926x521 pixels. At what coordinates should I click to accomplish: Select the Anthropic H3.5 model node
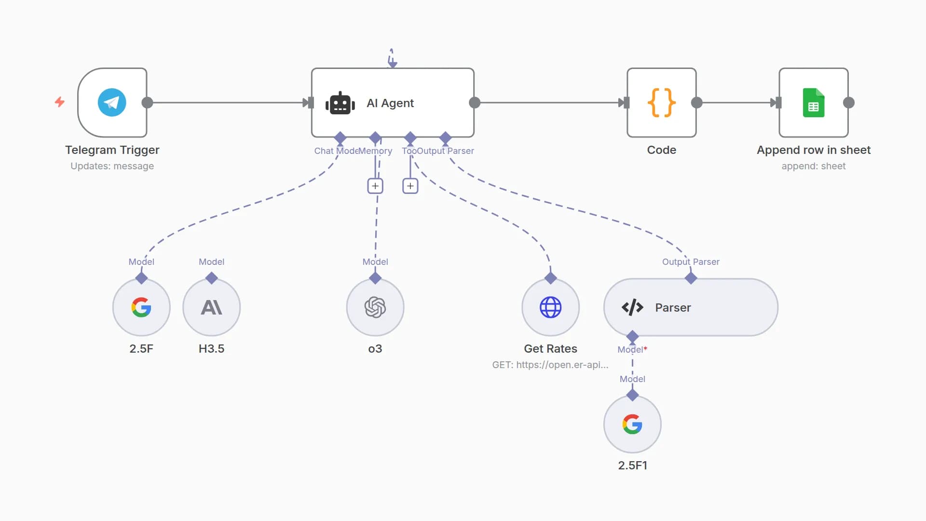click(211, 307)
